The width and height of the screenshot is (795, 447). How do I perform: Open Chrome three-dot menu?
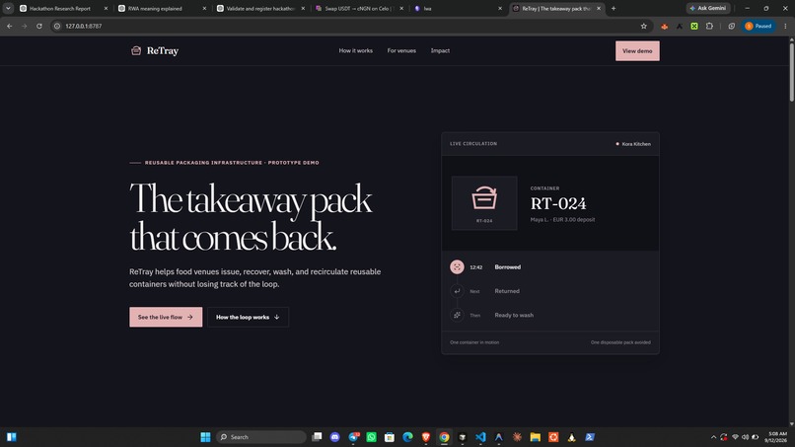(x=785, y=26)
